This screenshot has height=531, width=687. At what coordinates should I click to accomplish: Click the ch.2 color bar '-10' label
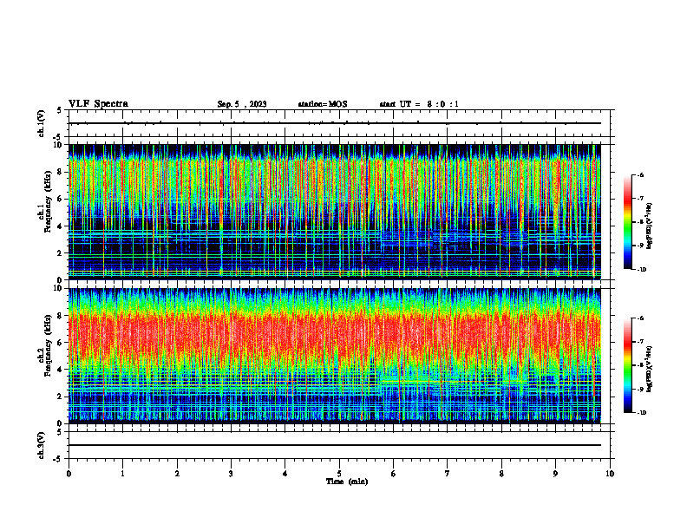(x=641, y=413)
